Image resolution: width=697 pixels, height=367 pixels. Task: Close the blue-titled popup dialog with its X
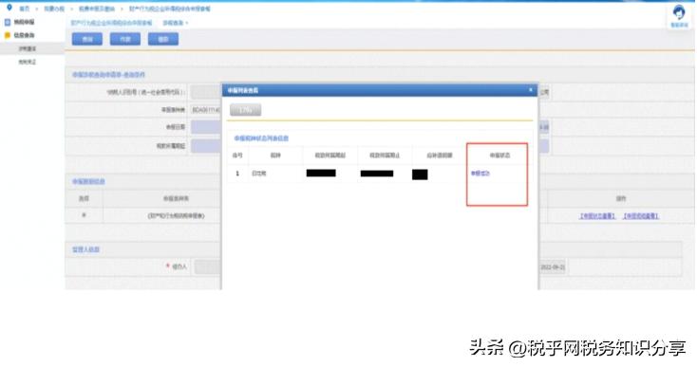[530, 90]
